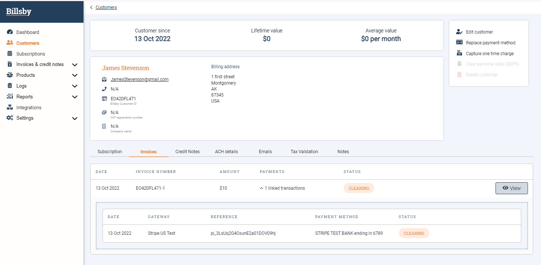
Task: Click the Edit customer pencil icon
Action: tap(459, 32)
